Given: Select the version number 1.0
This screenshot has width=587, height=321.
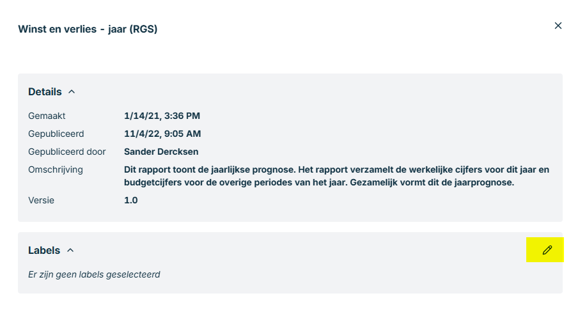Looking at the screenshot, I should tap(130, 200).
